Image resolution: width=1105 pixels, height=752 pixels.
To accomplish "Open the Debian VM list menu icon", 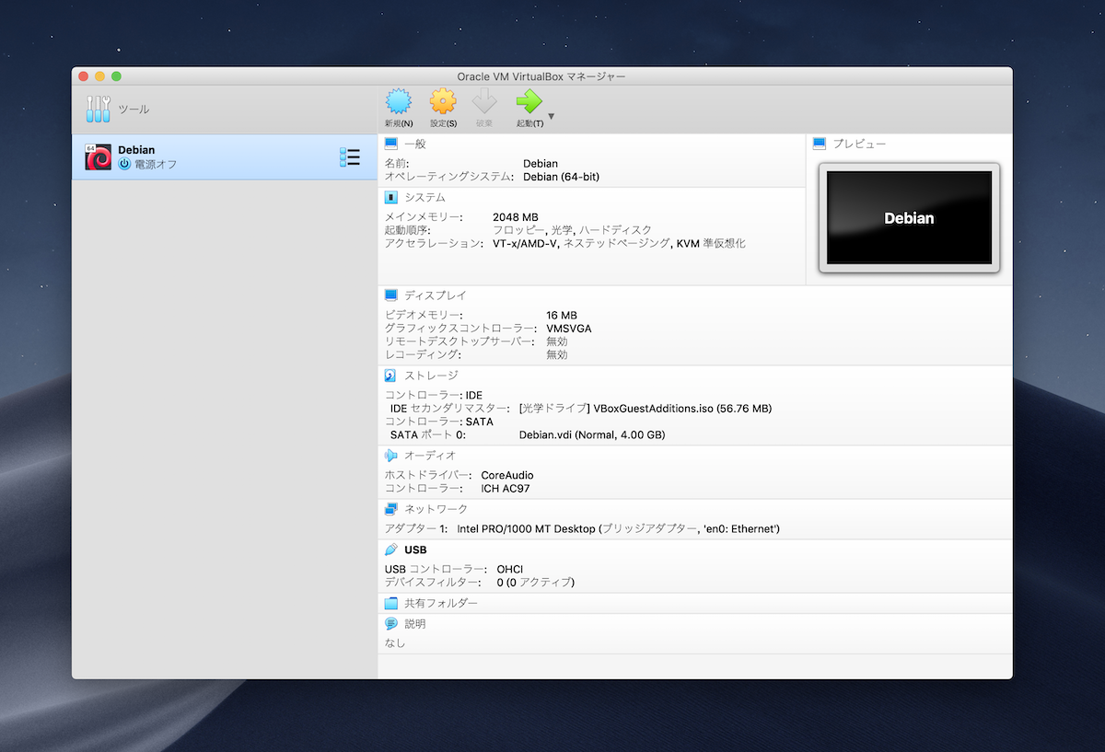I will pyautogui.click(x=350, y=157).
